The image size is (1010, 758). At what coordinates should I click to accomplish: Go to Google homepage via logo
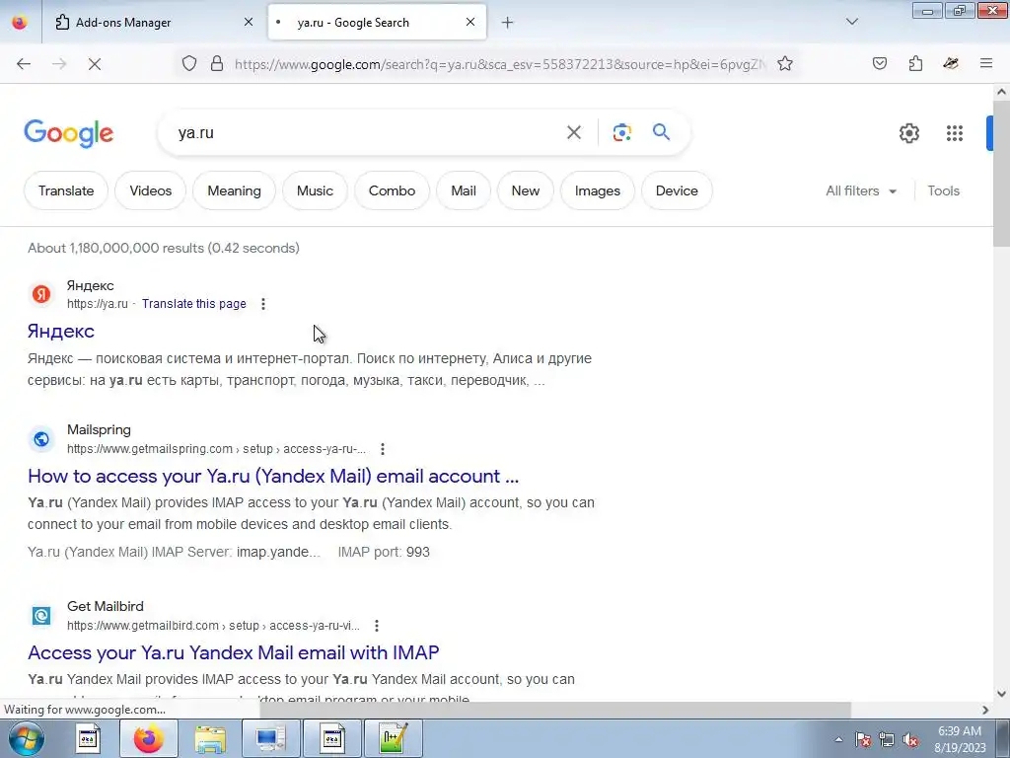pyautogui.click(x=68, y=133)
